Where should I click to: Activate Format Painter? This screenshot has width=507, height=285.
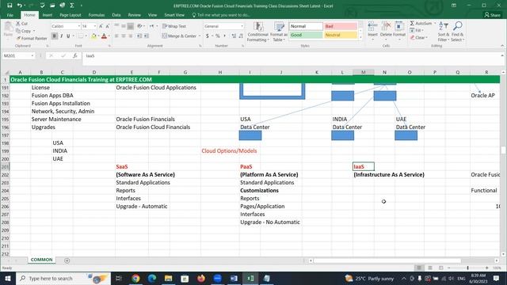click(x=32, y=39)
